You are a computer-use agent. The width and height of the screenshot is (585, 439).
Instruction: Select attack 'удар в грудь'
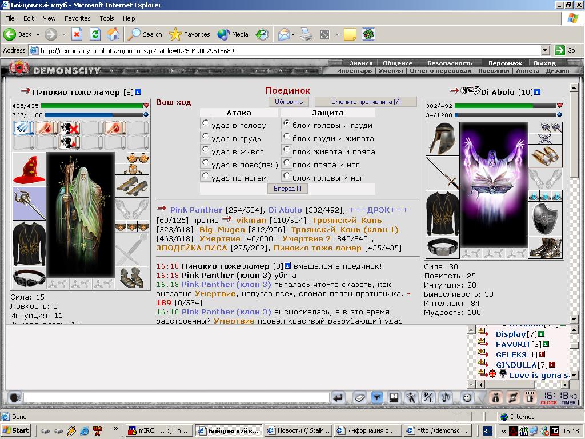pyautogui.click(x=205, y=136)
